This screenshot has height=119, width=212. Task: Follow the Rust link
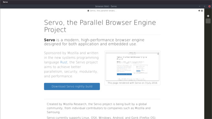64,62
